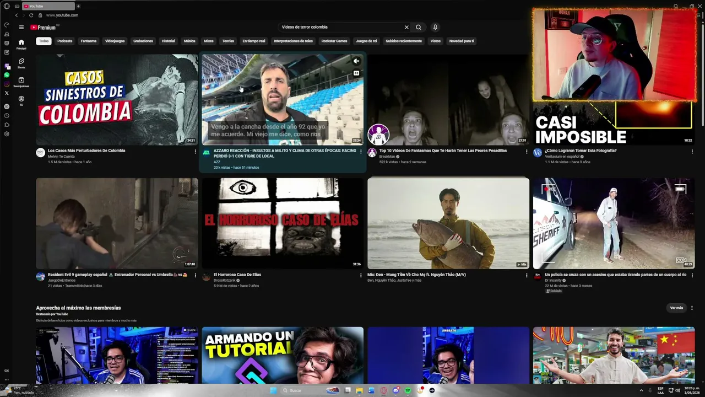Viewport: 705px width, 397px height.
Task: Open the Tú account page in sidebar
Action: [x=21, y=100]
